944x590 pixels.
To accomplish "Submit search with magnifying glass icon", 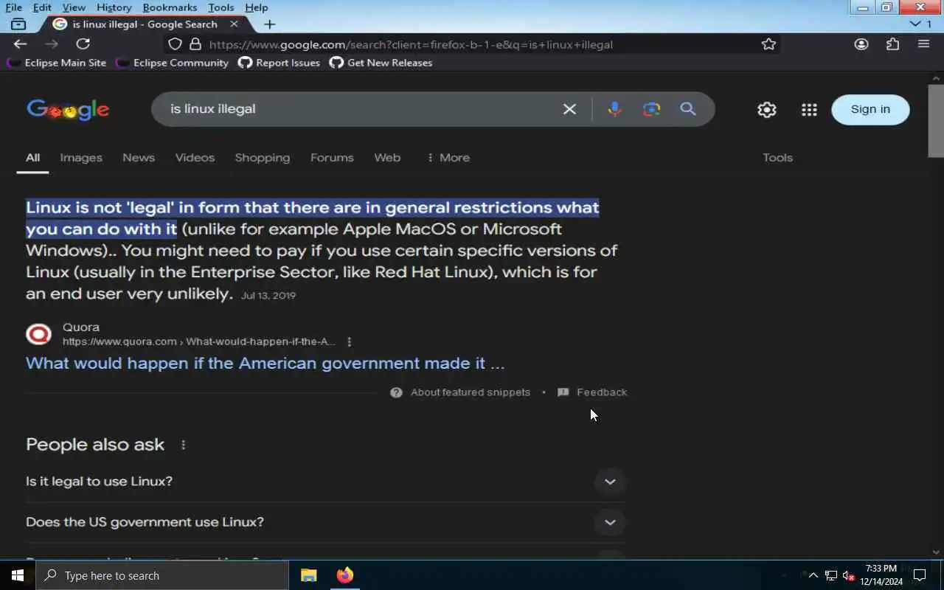I will (688, 109).
